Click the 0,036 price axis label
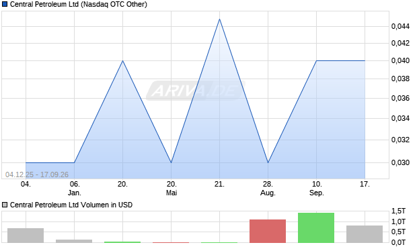Screen dimensions: 417x249 click(400, 98)
